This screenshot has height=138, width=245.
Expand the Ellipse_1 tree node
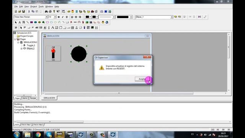21,49
